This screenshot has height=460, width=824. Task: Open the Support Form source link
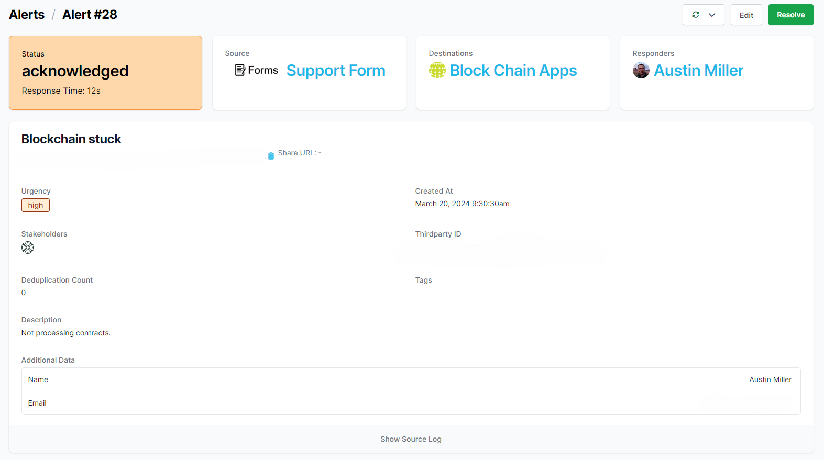335,71
